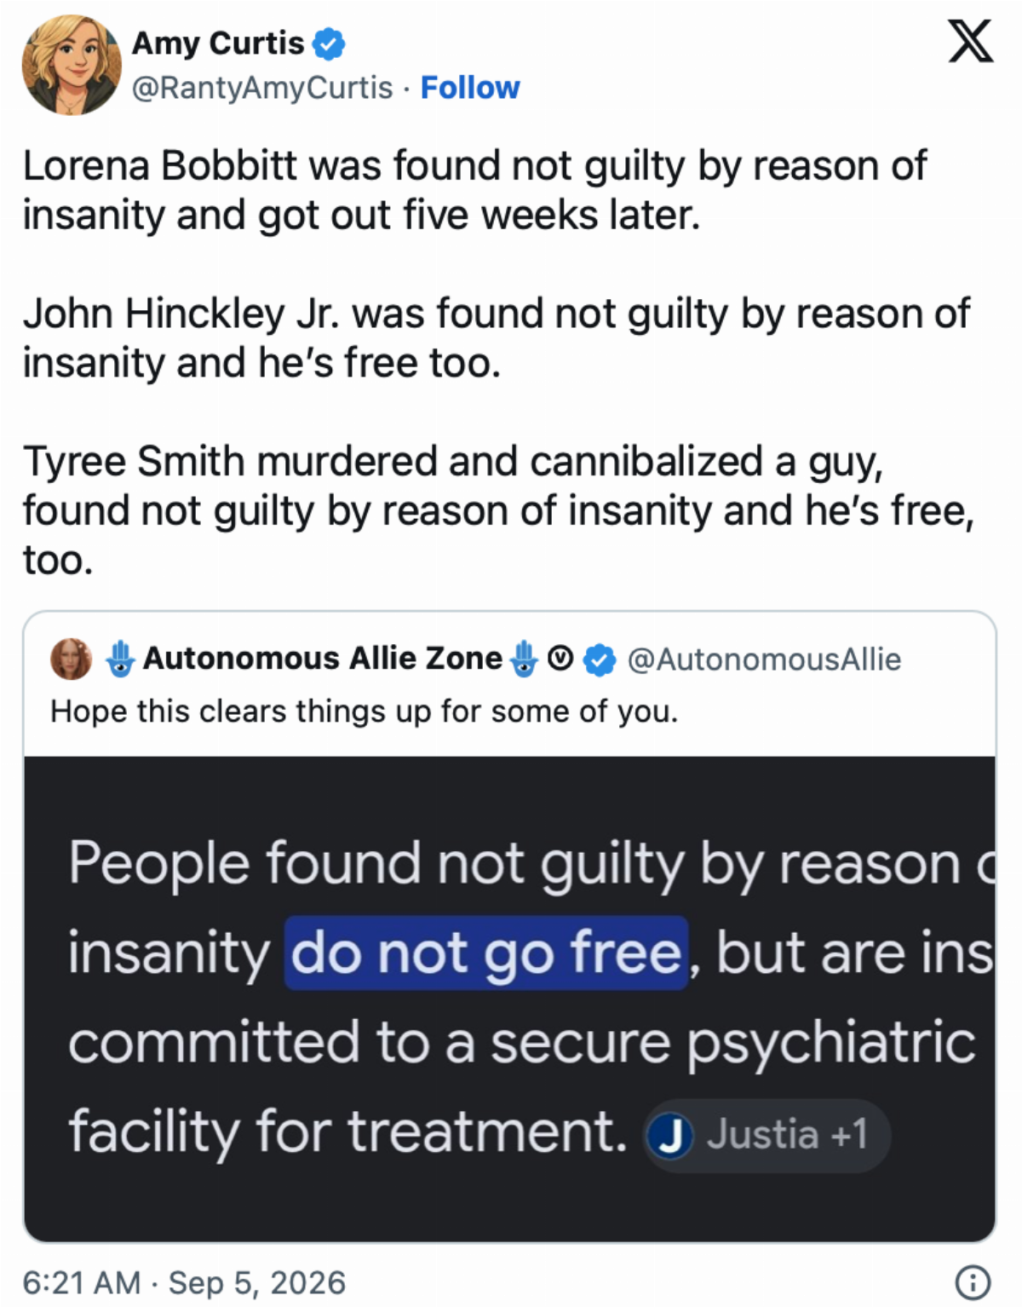Open Autonomous Allie Zone quoted avatar
The width and height of the screenshot is (1022, 1307).
(x=72, y=659)
